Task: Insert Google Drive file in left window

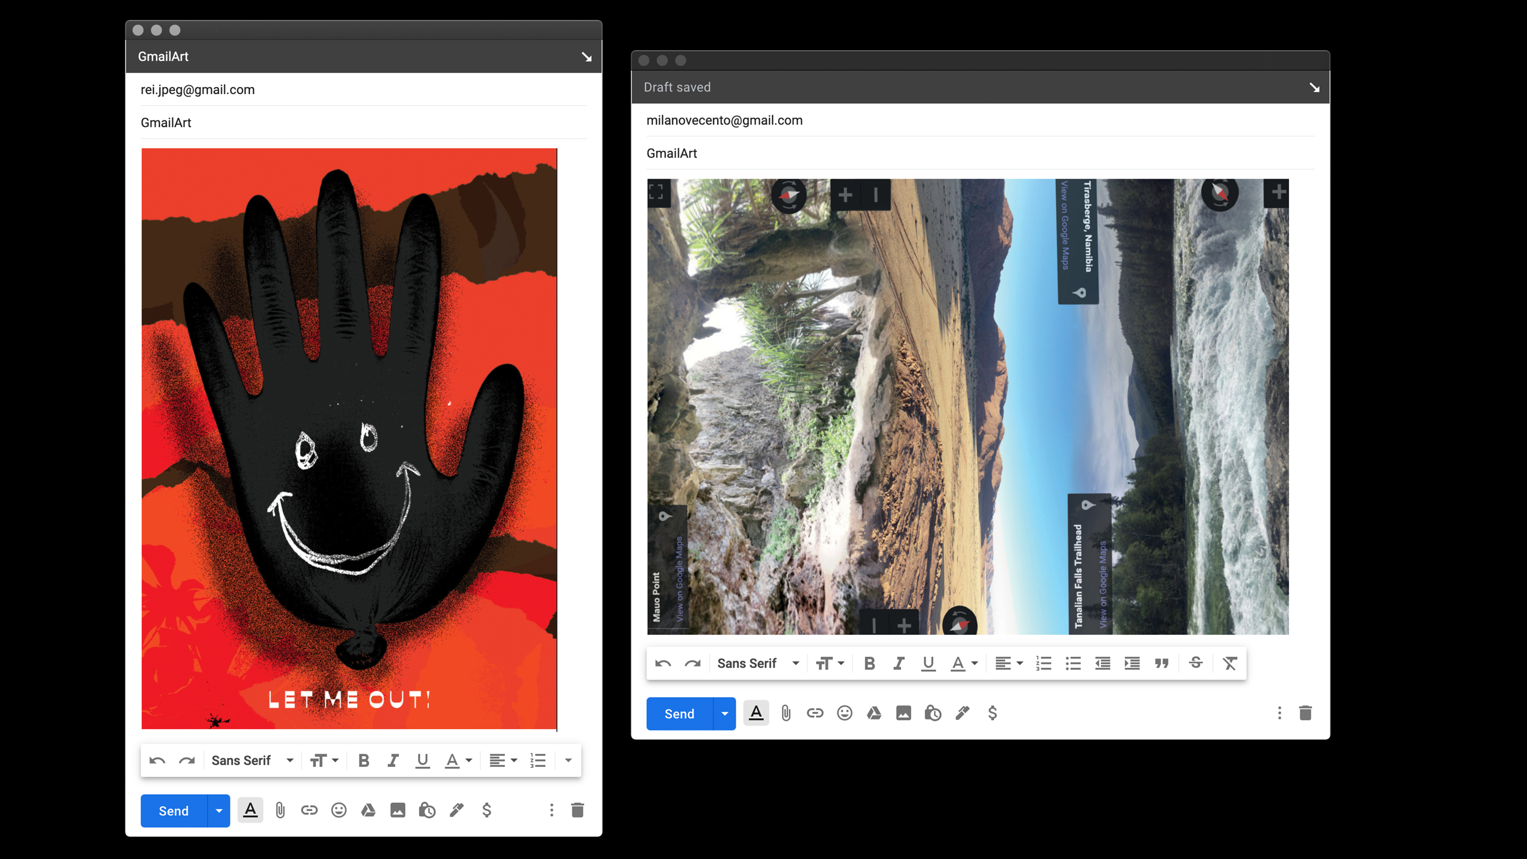Action: (x=368, y=810)
